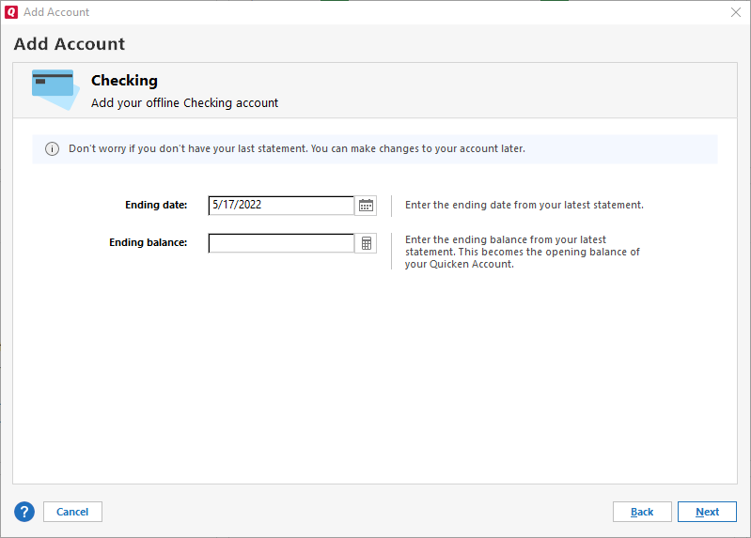Open the calculator for Ending balance
751x538 pixels.
point(367,243)
